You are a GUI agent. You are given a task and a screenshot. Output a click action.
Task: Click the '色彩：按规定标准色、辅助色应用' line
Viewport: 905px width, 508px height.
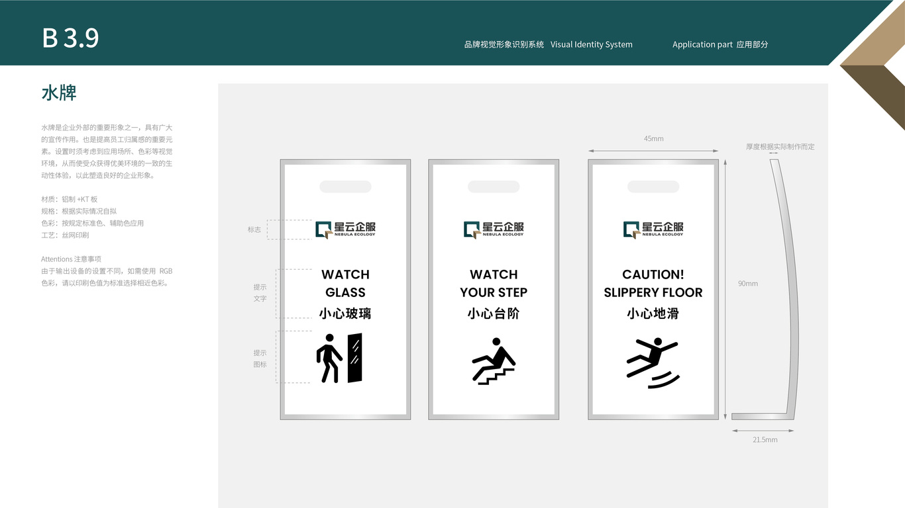93,223
